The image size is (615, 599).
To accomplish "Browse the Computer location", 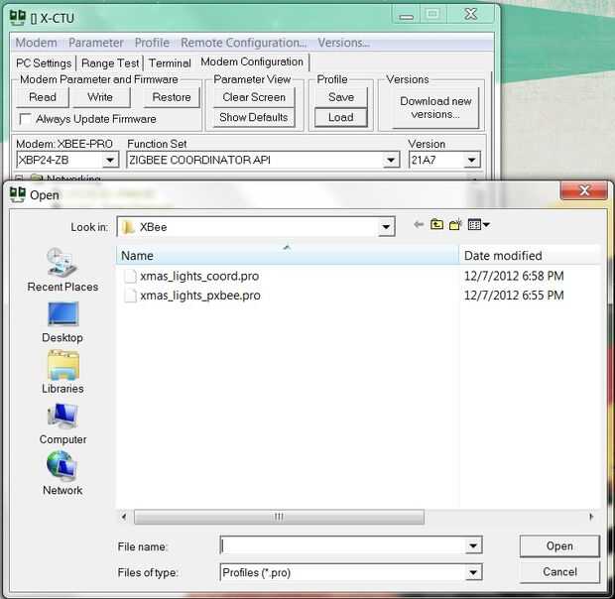I will 62,424.
